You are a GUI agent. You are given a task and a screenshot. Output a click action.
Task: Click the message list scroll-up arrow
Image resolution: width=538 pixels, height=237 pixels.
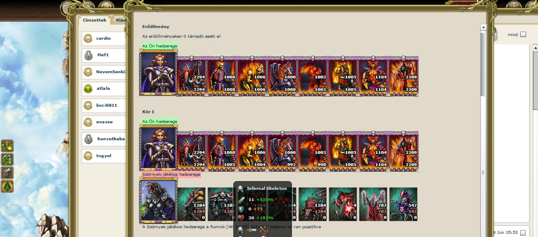(535, 48)
